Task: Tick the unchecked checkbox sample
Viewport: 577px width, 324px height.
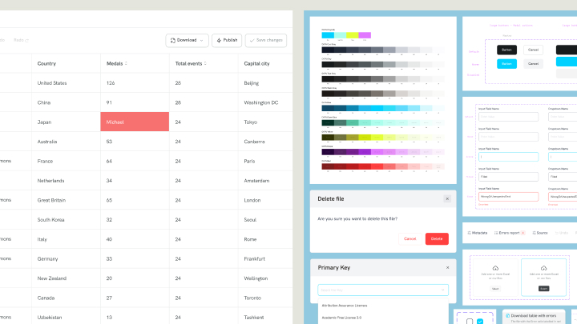Action: click(x=470, y=322)
